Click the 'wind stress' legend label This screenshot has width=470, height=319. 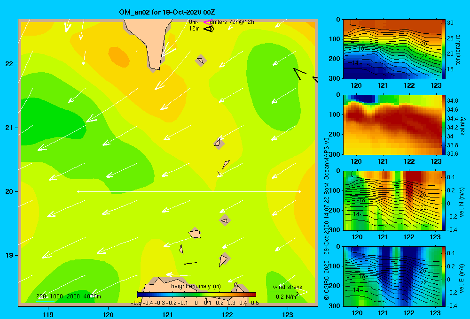[x=288, y=287]
